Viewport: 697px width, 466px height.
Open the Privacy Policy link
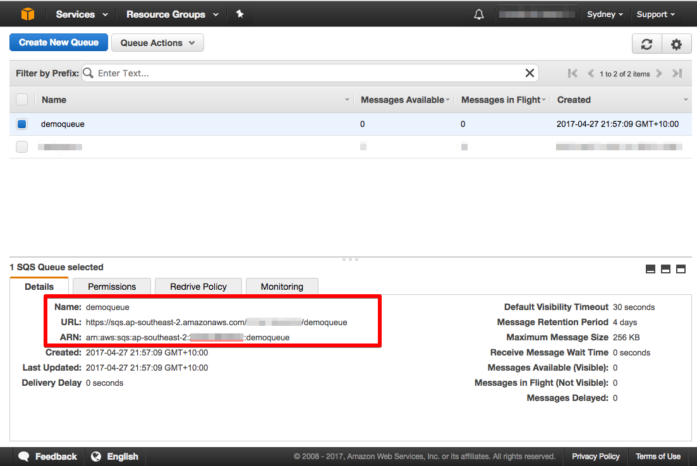pyautogui.click(x=596, y=457)
